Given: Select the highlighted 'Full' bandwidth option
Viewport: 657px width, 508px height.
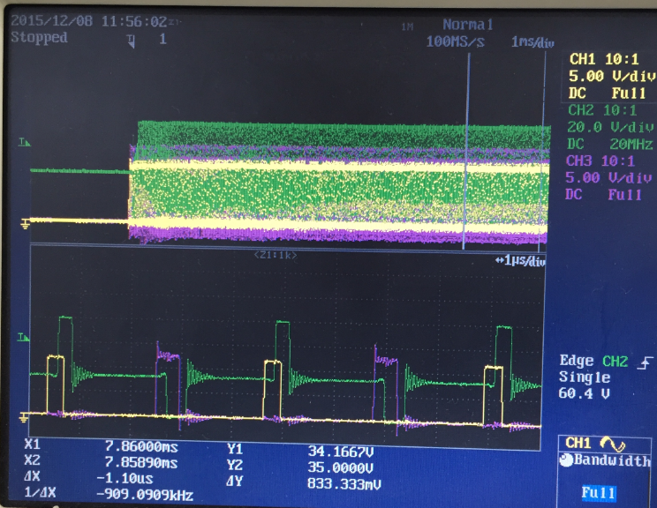Looking at the screenshot, I should (x=598, y=493).
